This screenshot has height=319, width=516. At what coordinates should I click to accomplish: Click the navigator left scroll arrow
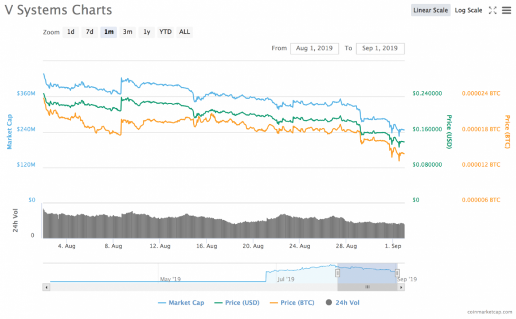[46, 287]
